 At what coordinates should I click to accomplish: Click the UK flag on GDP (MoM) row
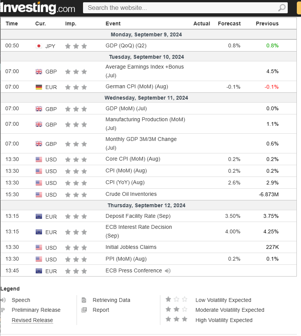pyautogui.click(x=39, y=109)
